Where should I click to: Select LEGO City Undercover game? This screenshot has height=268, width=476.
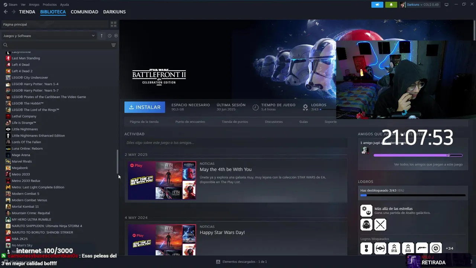pos(30,77)
